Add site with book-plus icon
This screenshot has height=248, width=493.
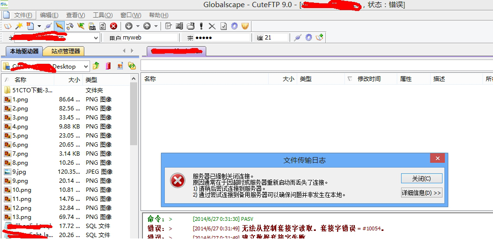click(320, 38)
